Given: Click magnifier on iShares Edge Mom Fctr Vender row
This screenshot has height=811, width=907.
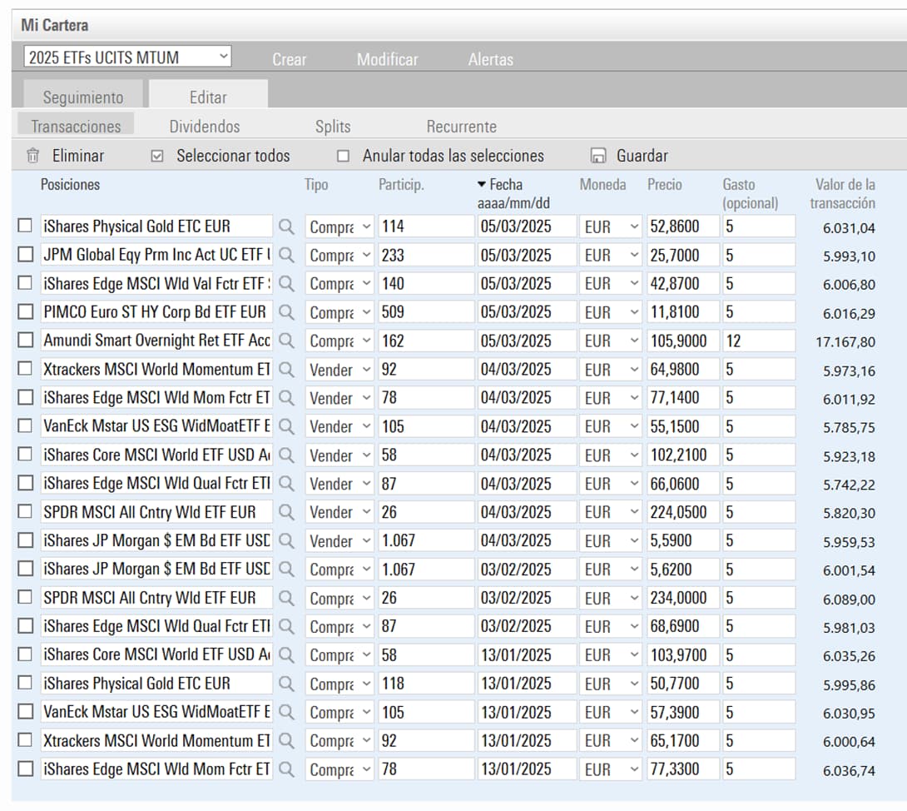Looking at the screenshot, I should click(x=286, y=398).
